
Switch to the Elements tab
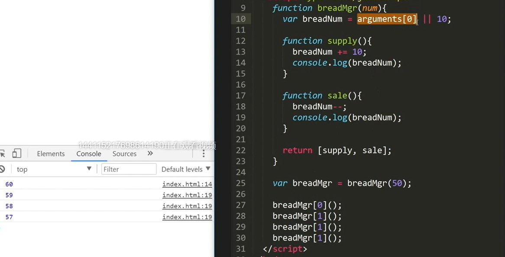click(x=51, y=154)
